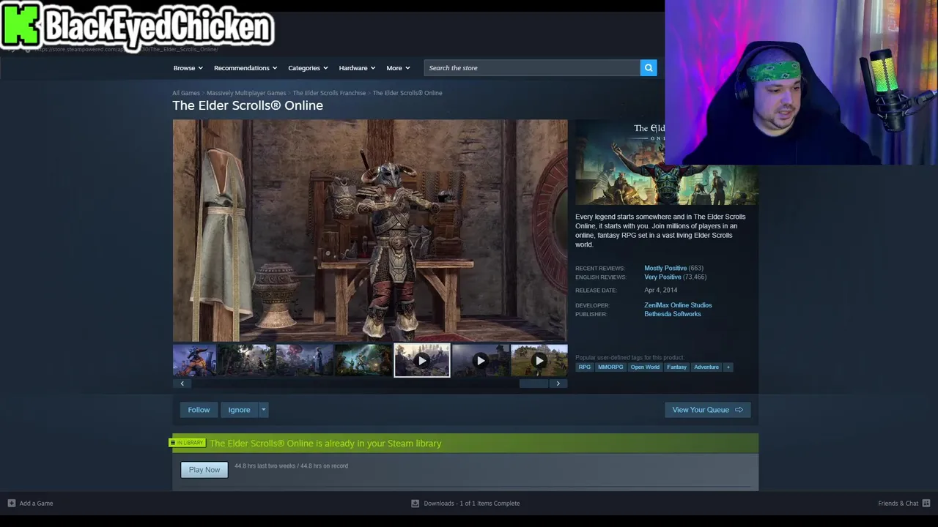Open the dropdown arrow next to Ignore
938x527 pixels.
263,410
